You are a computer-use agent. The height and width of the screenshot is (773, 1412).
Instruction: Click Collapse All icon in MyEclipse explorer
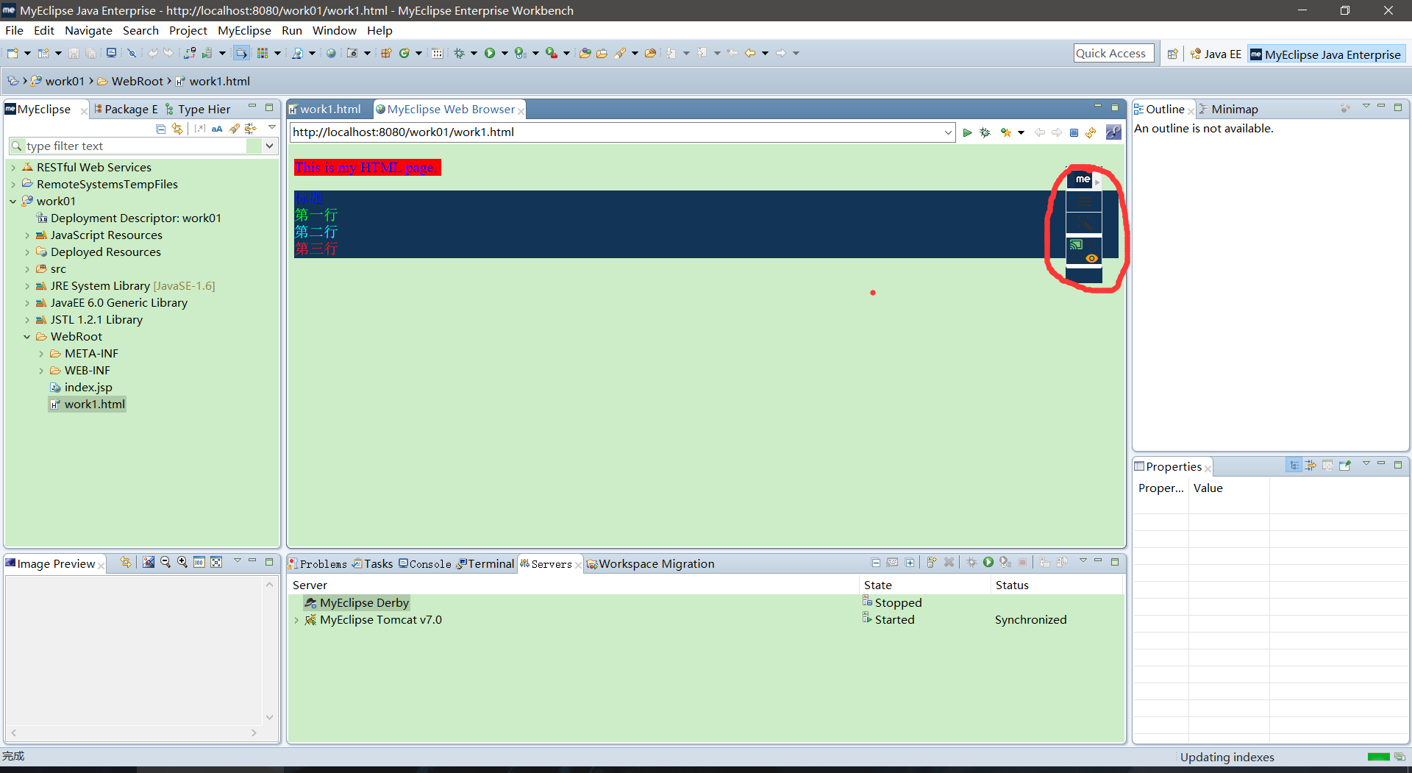(x=160, y=129)
